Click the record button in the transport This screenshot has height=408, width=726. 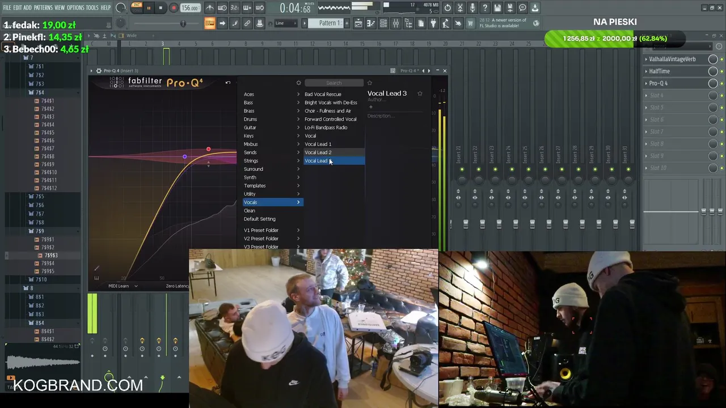coord(174,8)
